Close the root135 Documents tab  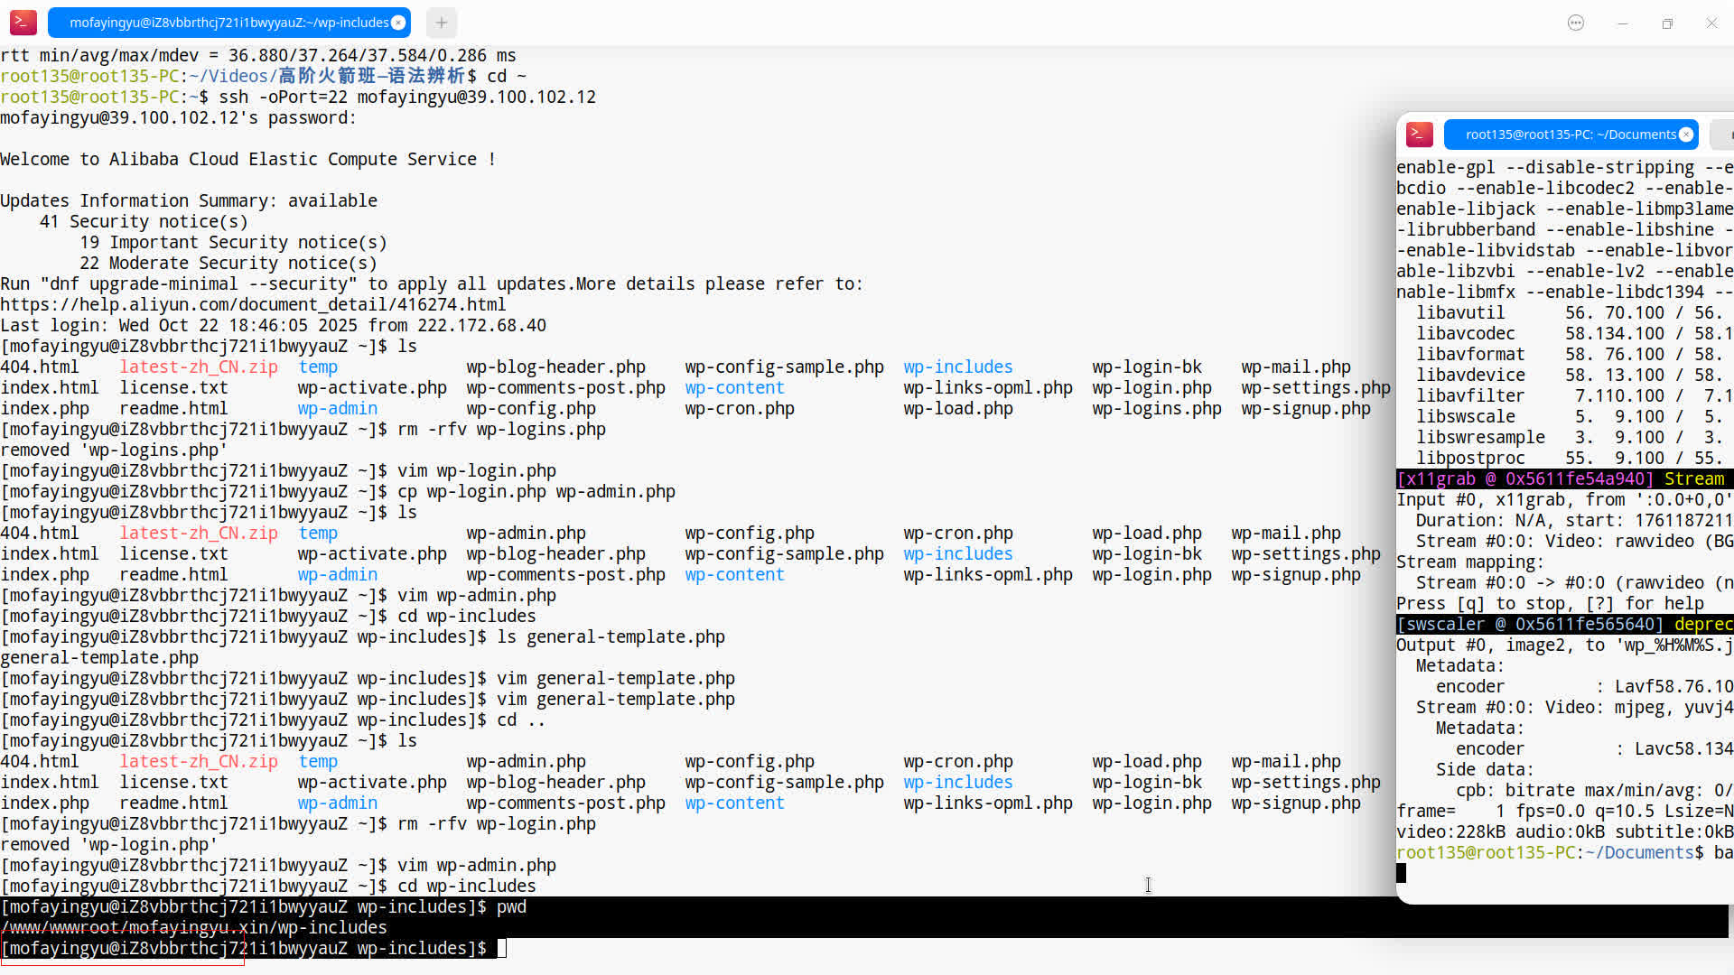tap(1686, 135)
